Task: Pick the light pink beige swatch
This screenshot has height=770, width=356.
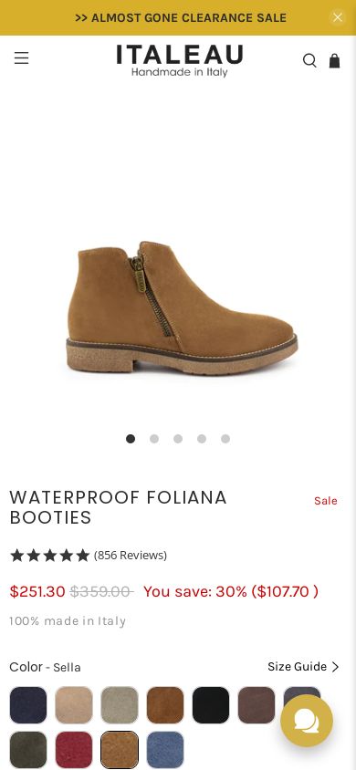Action: click(x=74, y=704)
